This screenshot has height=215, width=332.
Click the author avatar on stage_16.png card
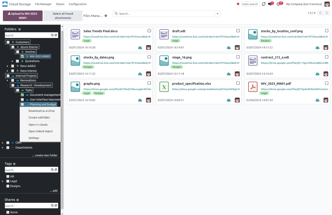click(237, 74)
